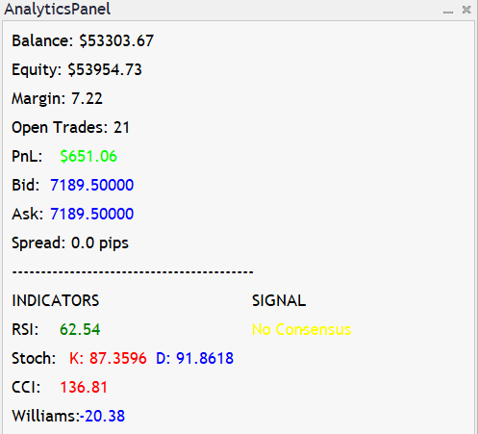This screenshot has width=478, height=434.
Task: Click the Margin value 7.22
Action: coord(87,98)
